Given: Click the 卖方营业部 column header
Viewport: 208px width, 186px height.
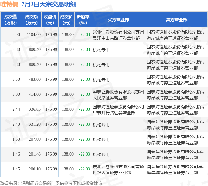Looking at the screenshot, I should 176,20.
